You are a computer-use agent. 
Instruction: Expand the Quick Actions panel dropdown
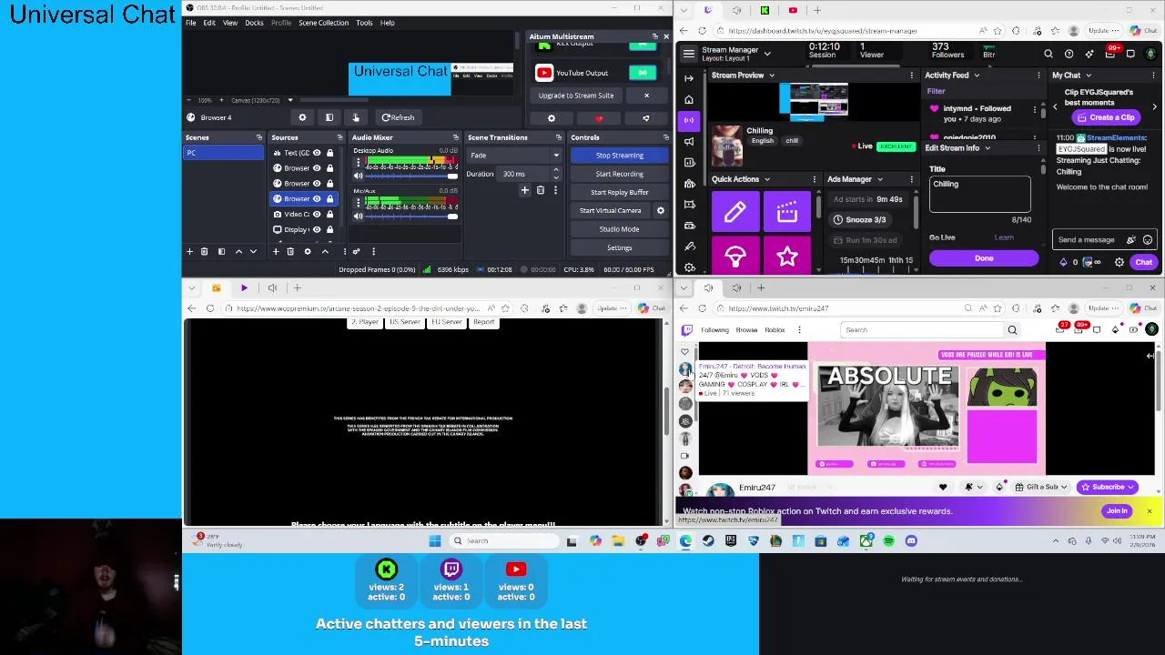[x=767, y=179]
